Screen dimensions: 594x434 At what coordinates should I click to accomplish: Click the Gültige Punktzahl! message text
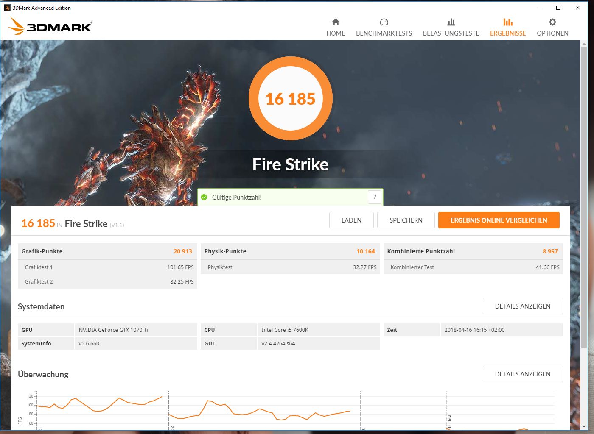237,197
